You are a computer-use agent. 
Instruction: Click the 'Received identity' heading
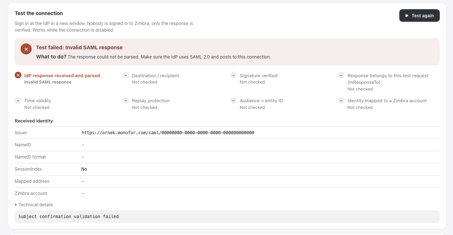pos(34,121)
